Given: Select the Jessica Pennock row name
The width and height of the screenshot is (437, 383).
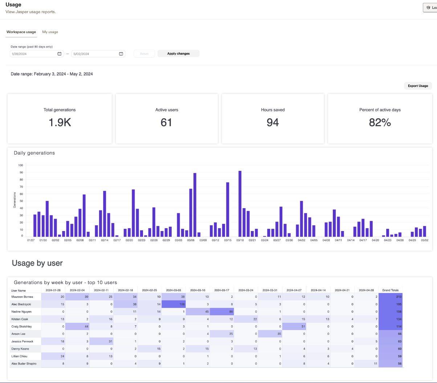Looking at the screenshot, I should tap(22, 341).
